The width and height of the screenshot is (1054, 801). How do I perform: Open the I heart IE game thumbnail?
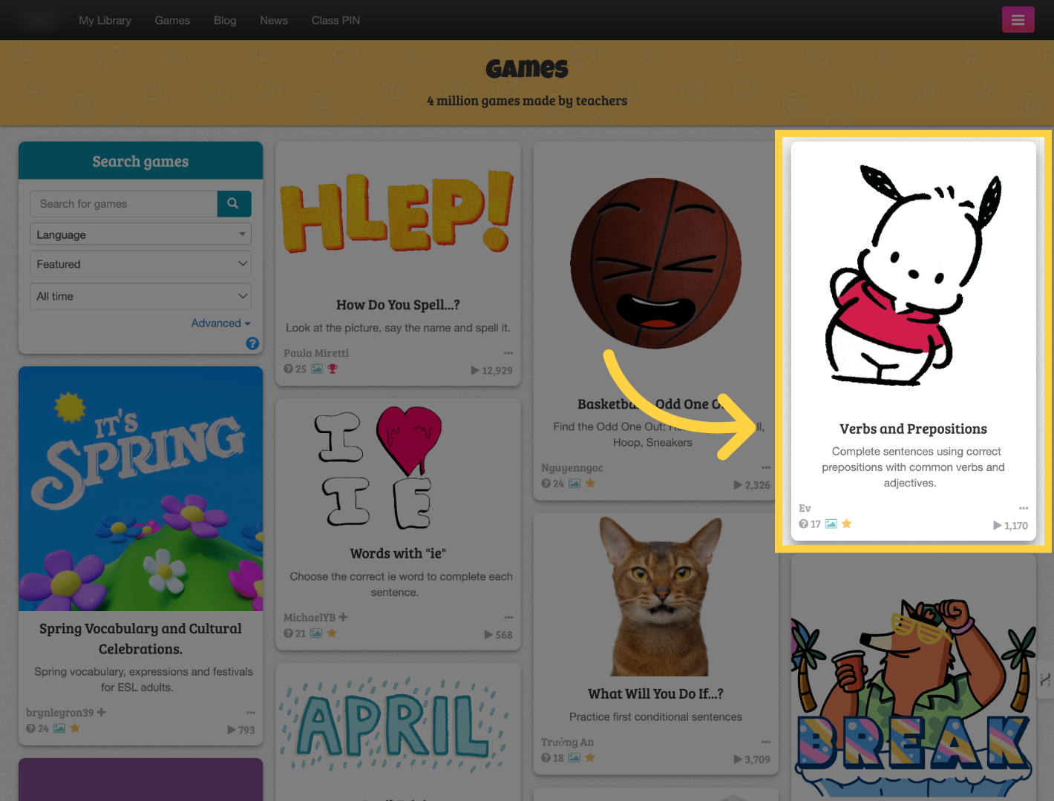tap(398, 467)
